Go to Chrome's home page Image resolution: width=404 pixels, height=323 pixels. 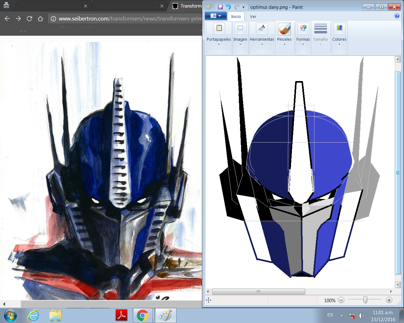40,19
